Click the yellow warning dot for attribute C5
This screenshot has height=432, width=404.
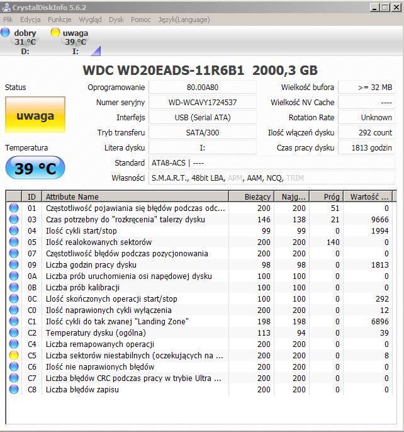pos(14,355)
